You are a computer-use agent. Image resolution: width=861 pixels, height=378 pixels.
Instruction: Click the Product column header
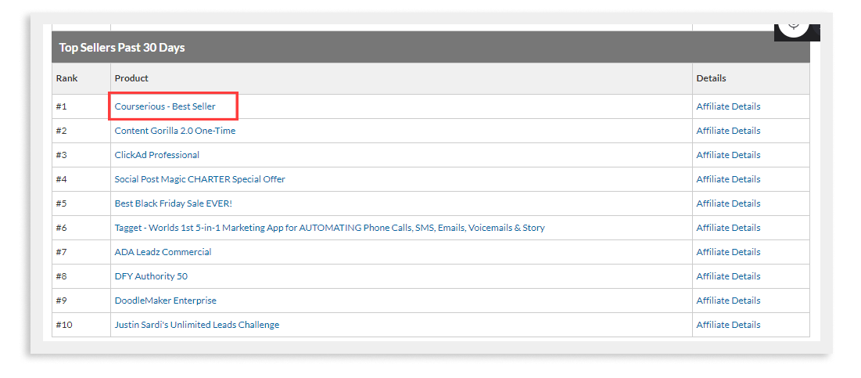pos(131,78)
